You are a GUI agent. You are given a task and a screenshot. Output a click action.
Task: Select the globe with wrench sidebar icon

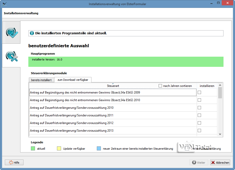[12, 56]
